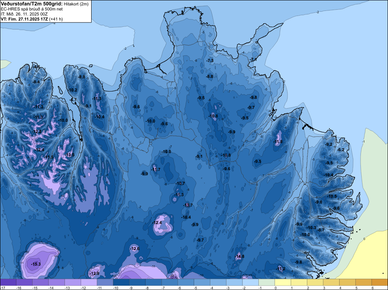This screenshot has height=290, width=388.
Task: Click the -7.1 temperature label
Action: 253,60
